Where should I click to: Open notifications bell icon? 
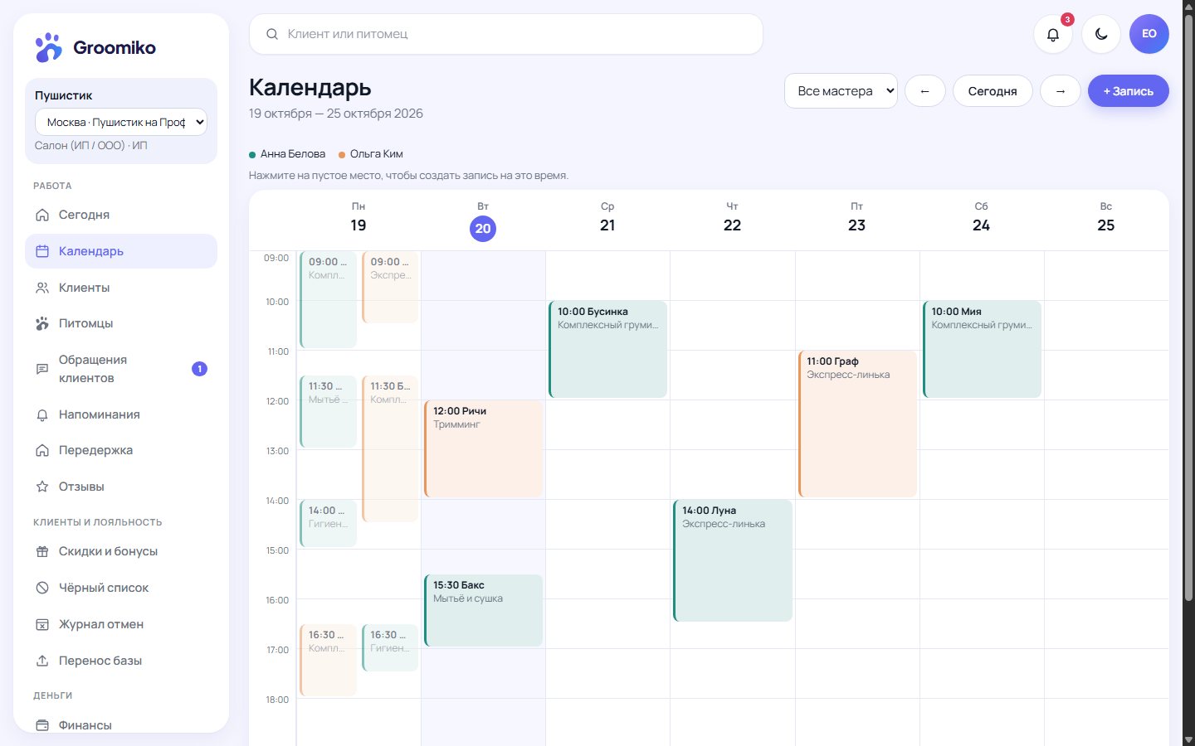click(x=1053, y=34)
